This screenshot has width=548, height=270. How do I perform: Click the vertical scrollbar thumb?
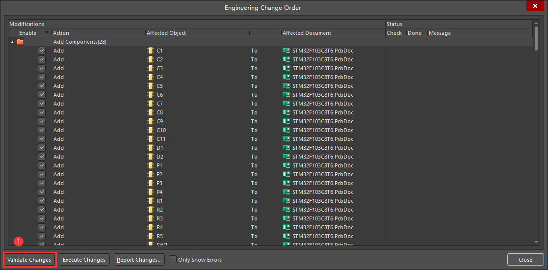point(536,38)
